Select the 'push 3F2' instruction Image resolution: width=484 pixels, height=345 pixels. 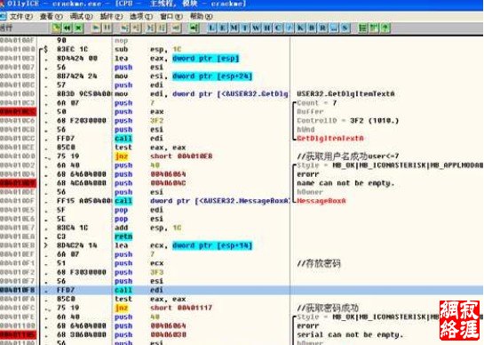tap(139, 121)
